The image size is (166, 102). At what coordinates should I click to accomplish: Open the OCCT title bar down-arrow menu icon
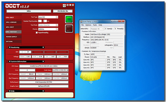pos(68,5)
